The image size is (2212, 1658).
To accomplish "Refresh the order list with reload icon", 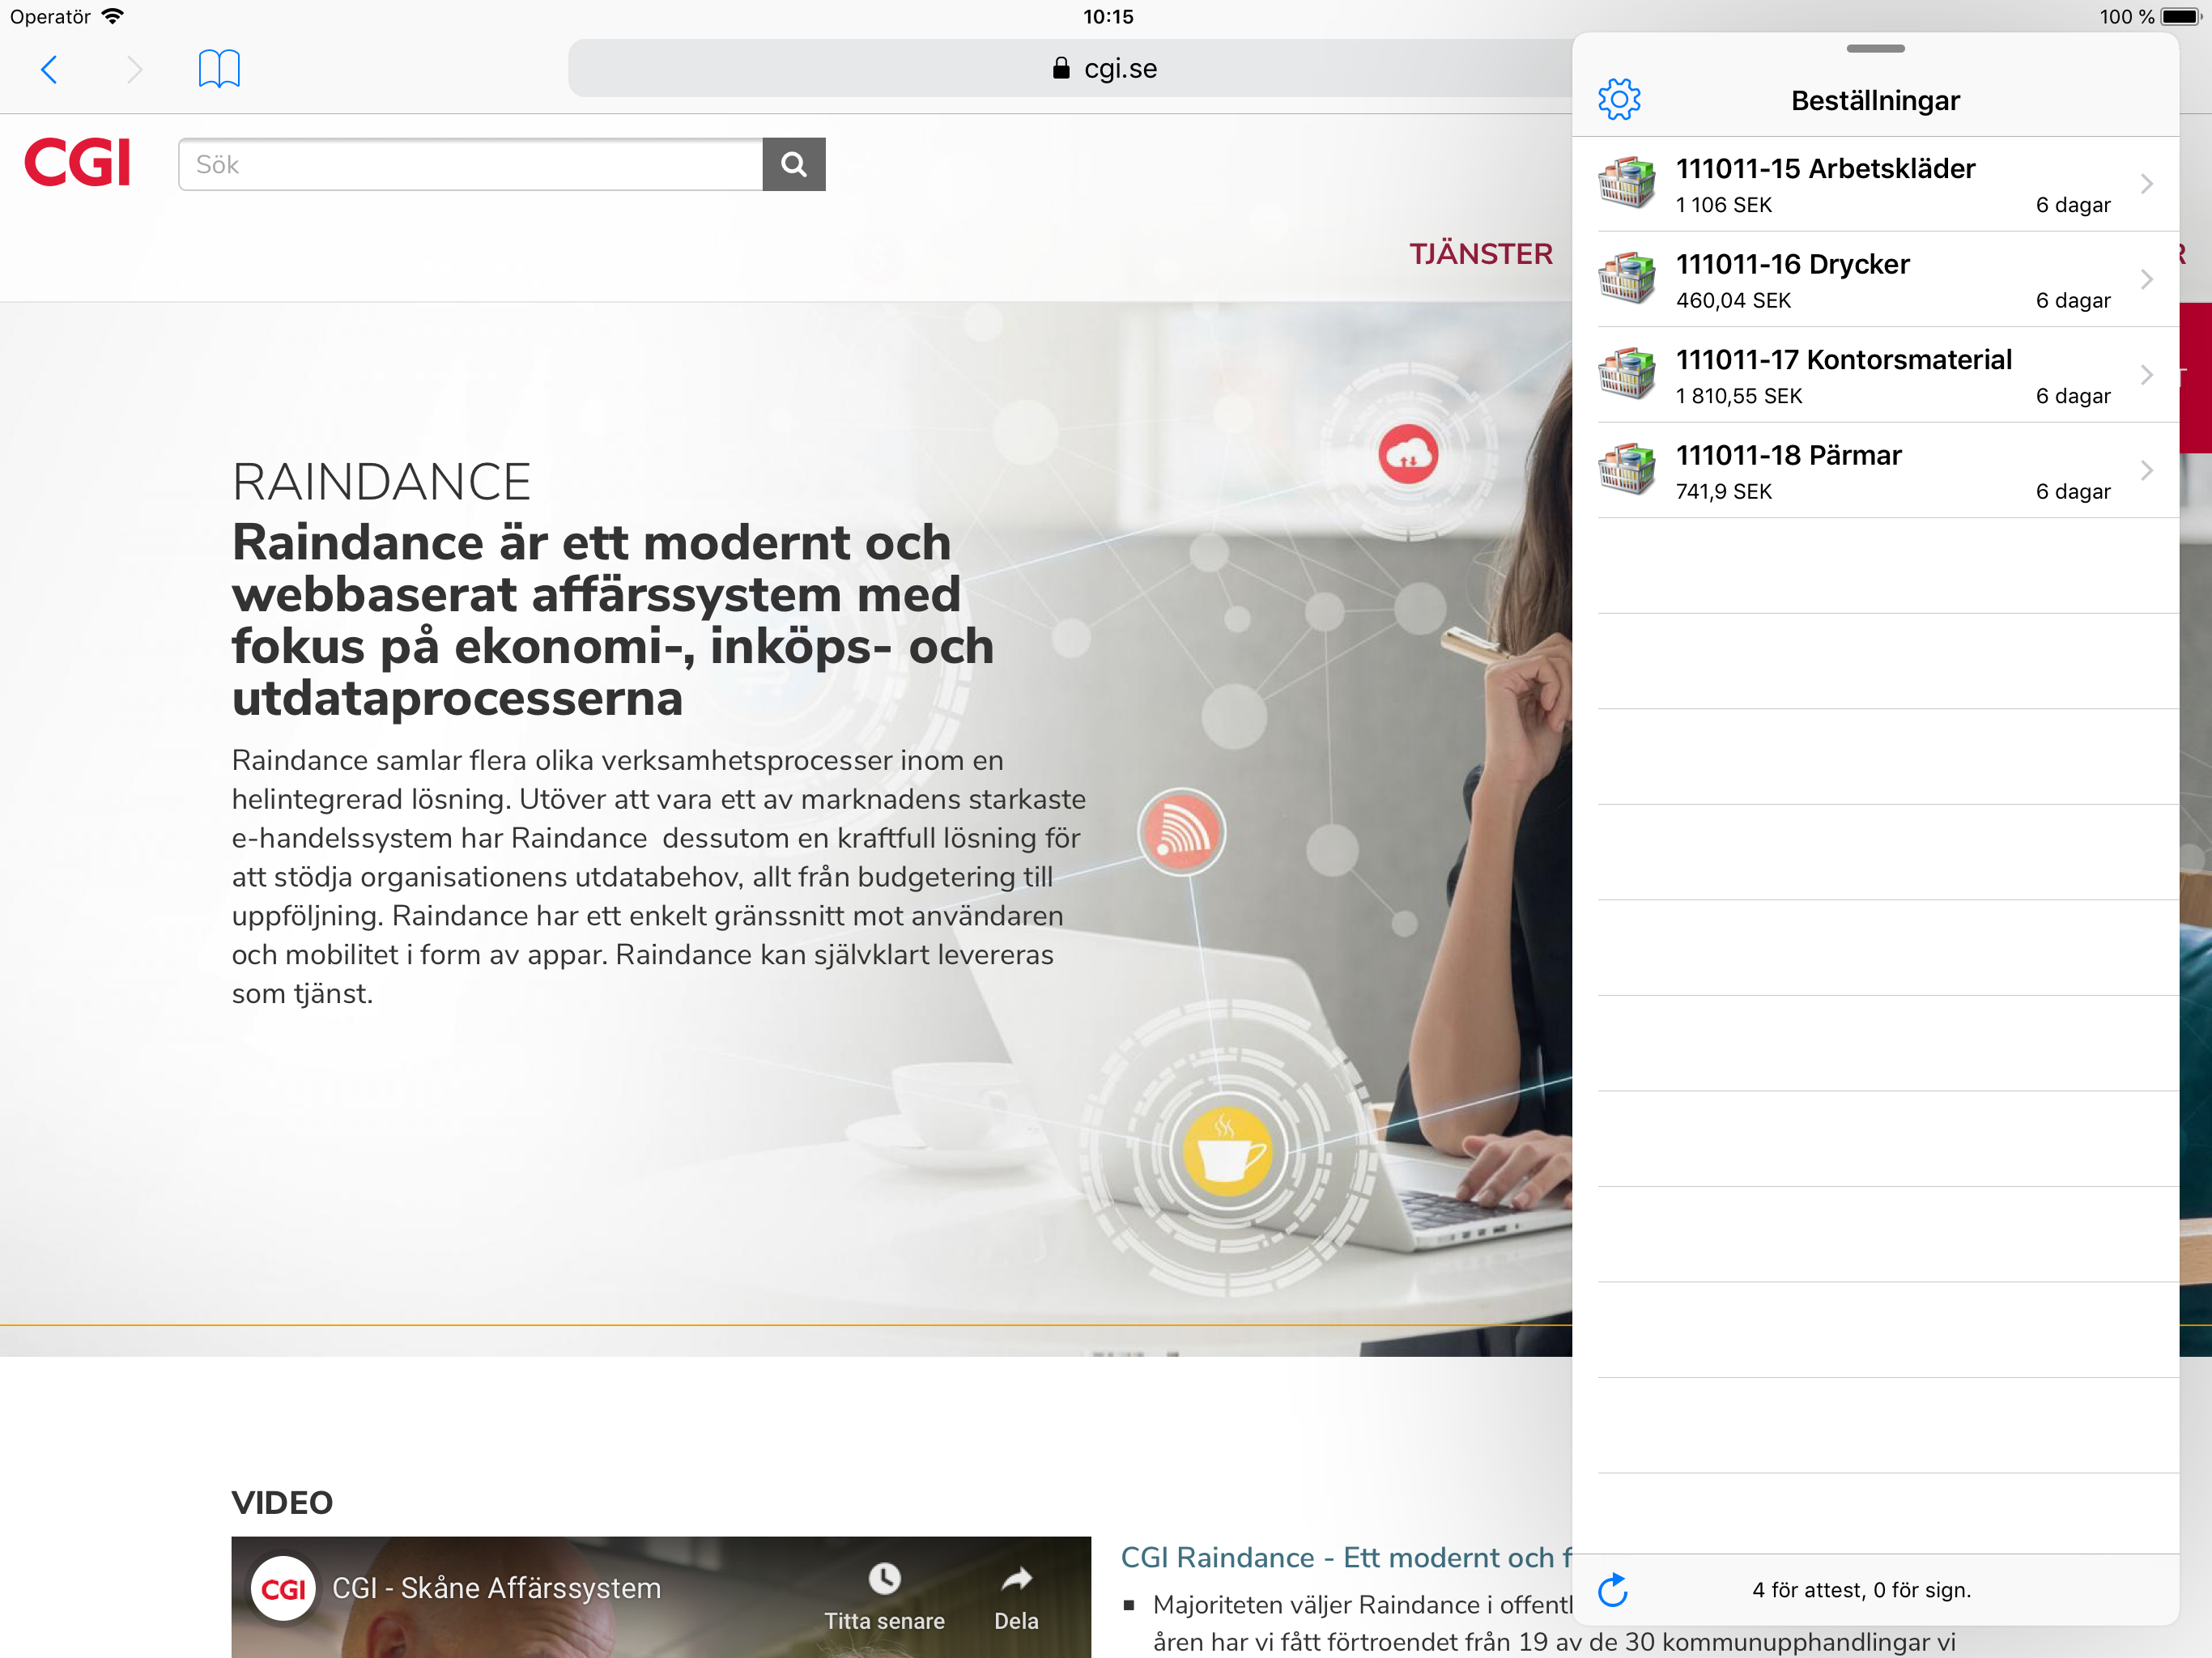I will pyautogui.click(x=1613, y=1589).
